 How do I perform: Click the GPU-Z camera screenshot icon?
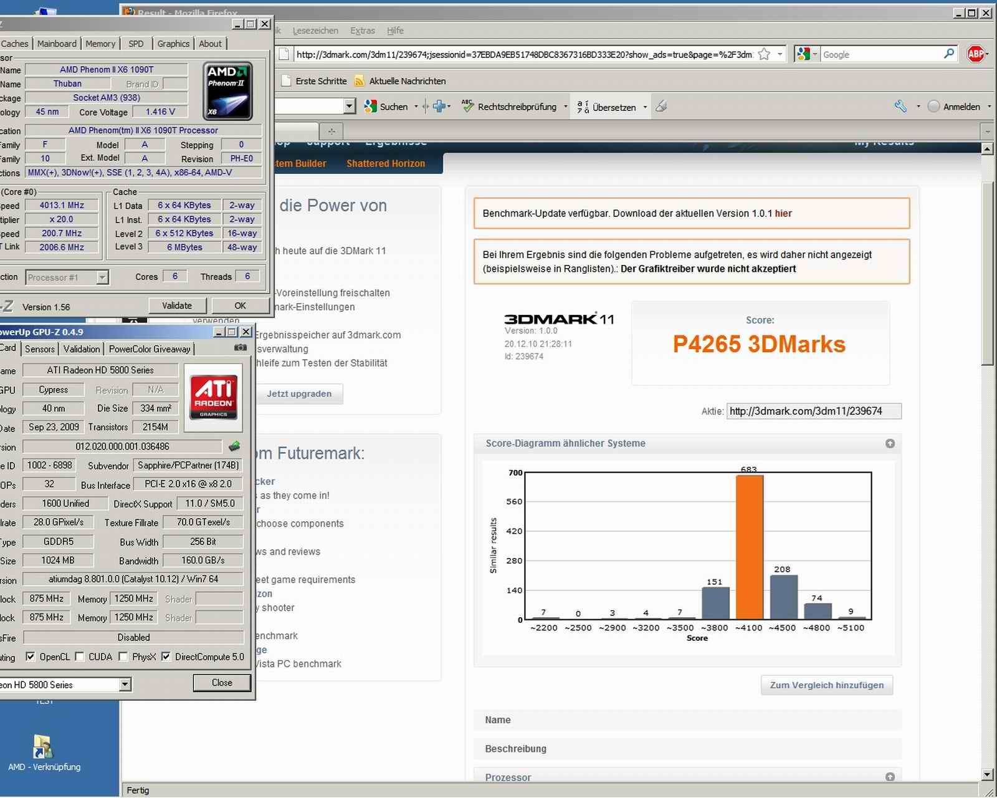(x=240, y=348)
